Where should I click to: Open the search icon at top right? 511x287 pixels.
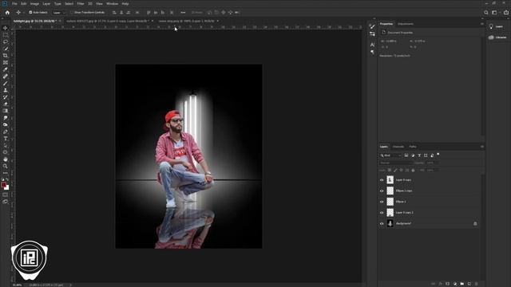(x=486, y=13)
